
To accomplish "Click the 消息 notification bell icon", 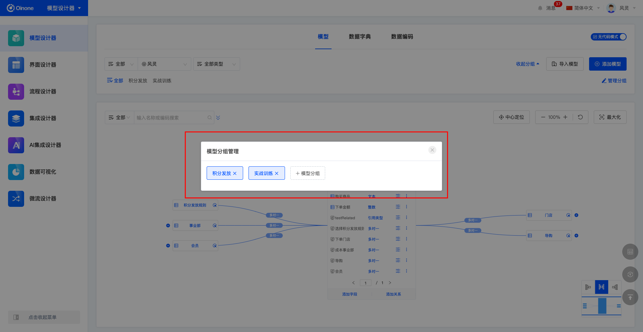I will (x=540, y=8).
